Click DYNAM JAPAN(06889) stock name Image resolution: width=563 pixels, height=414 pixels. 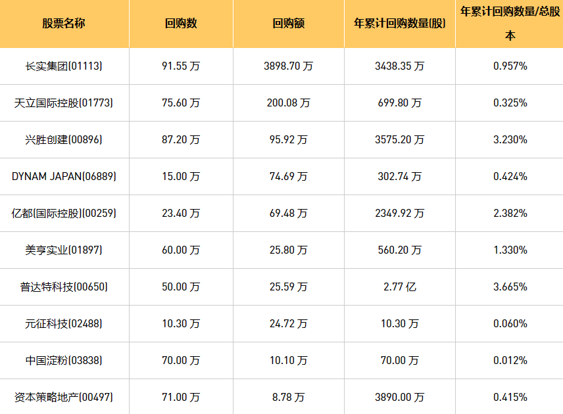point(64,176)
